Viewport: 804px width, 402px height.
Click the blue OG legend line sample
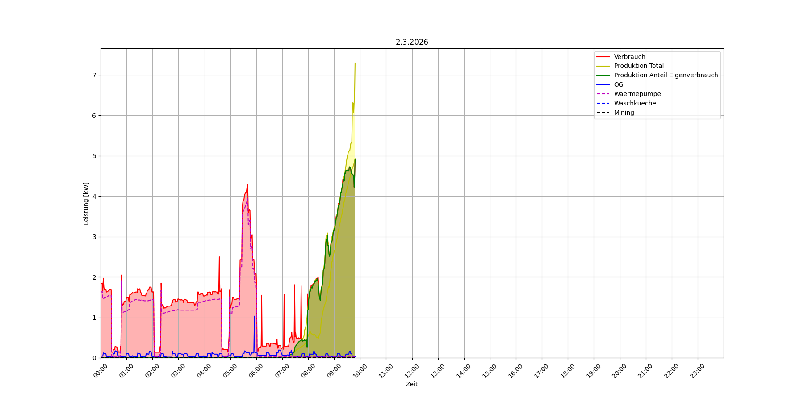click(x=603, y=85)
